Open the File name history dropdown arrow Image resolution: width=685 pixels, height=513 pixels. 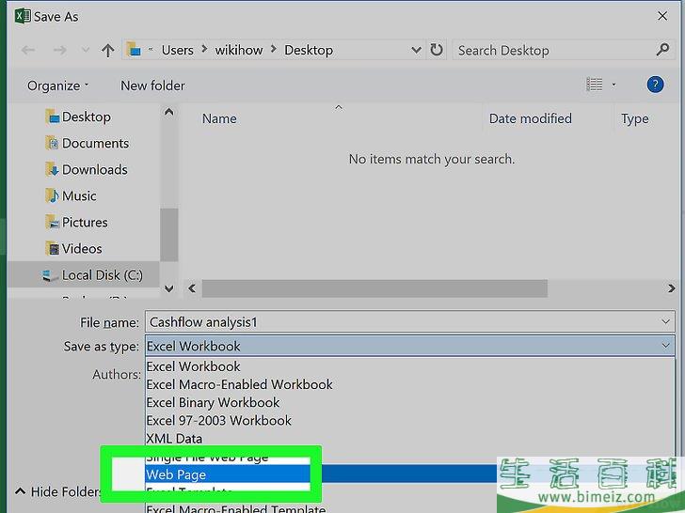pyautogui.click(x=666, y=322)
